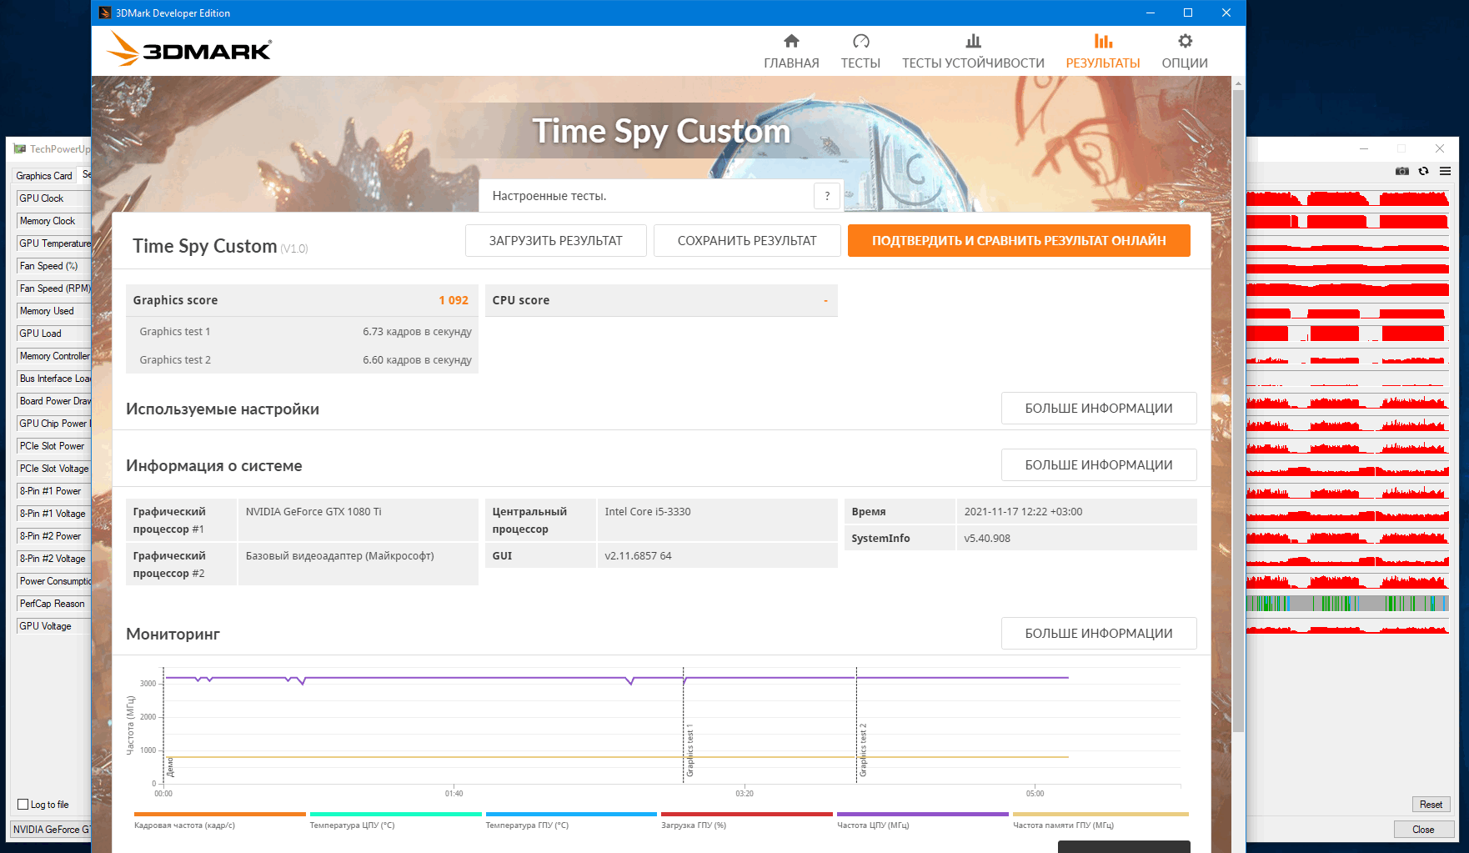Click the Graphics test 1 result row
The height and width of the screenshot is (853, 1469).
(303, 332)
